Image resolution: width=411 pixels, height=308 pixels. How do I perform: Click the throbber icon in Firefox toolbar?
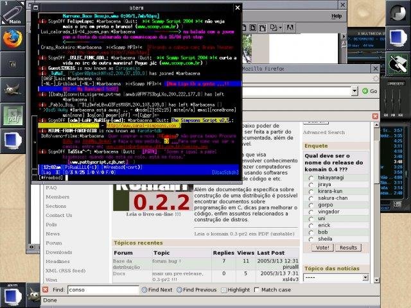pyautogui.click(x=376, y=78)
